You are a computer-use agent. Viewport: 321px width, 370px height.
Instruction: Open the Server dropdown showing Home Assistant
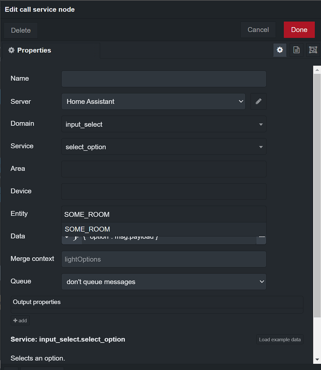click(x=241, y=102)
